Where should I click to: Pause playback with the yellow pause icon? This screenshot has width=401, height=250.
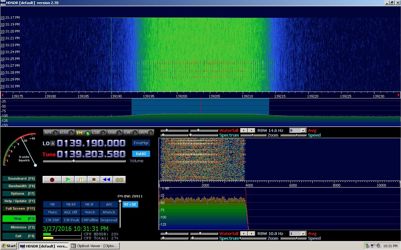(81, 180)
